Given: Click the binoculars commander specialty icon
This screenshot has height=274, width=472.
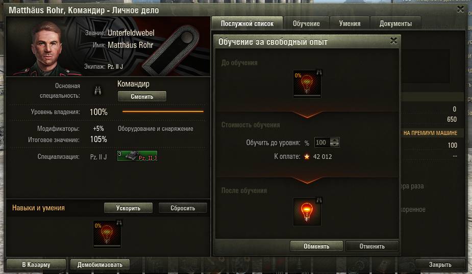Looking at the screenshot, I should (x=97, y=91).
